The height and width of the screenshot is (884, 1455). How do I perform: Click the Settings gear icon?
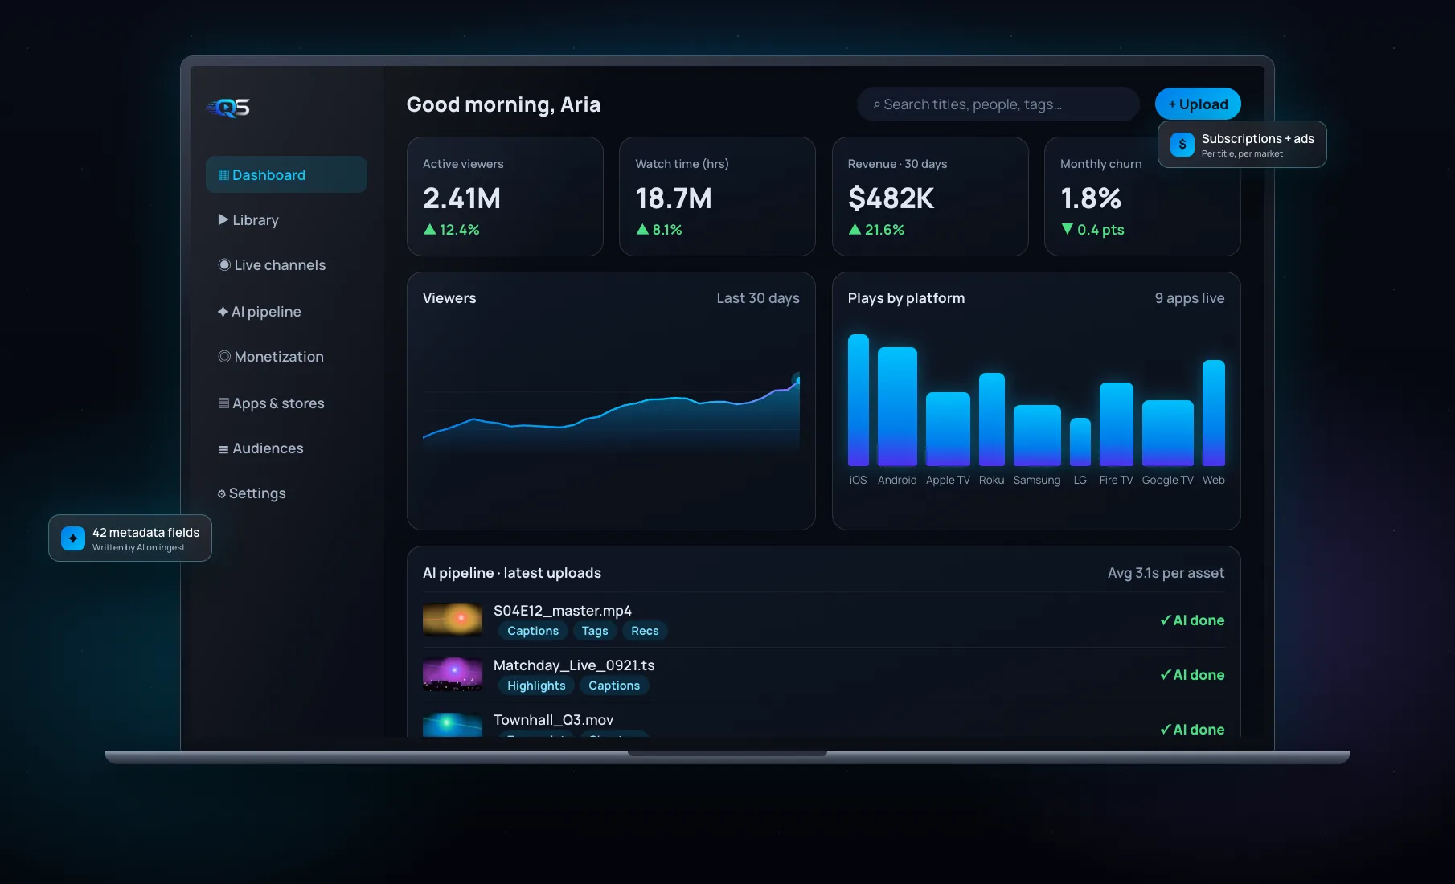222,493
